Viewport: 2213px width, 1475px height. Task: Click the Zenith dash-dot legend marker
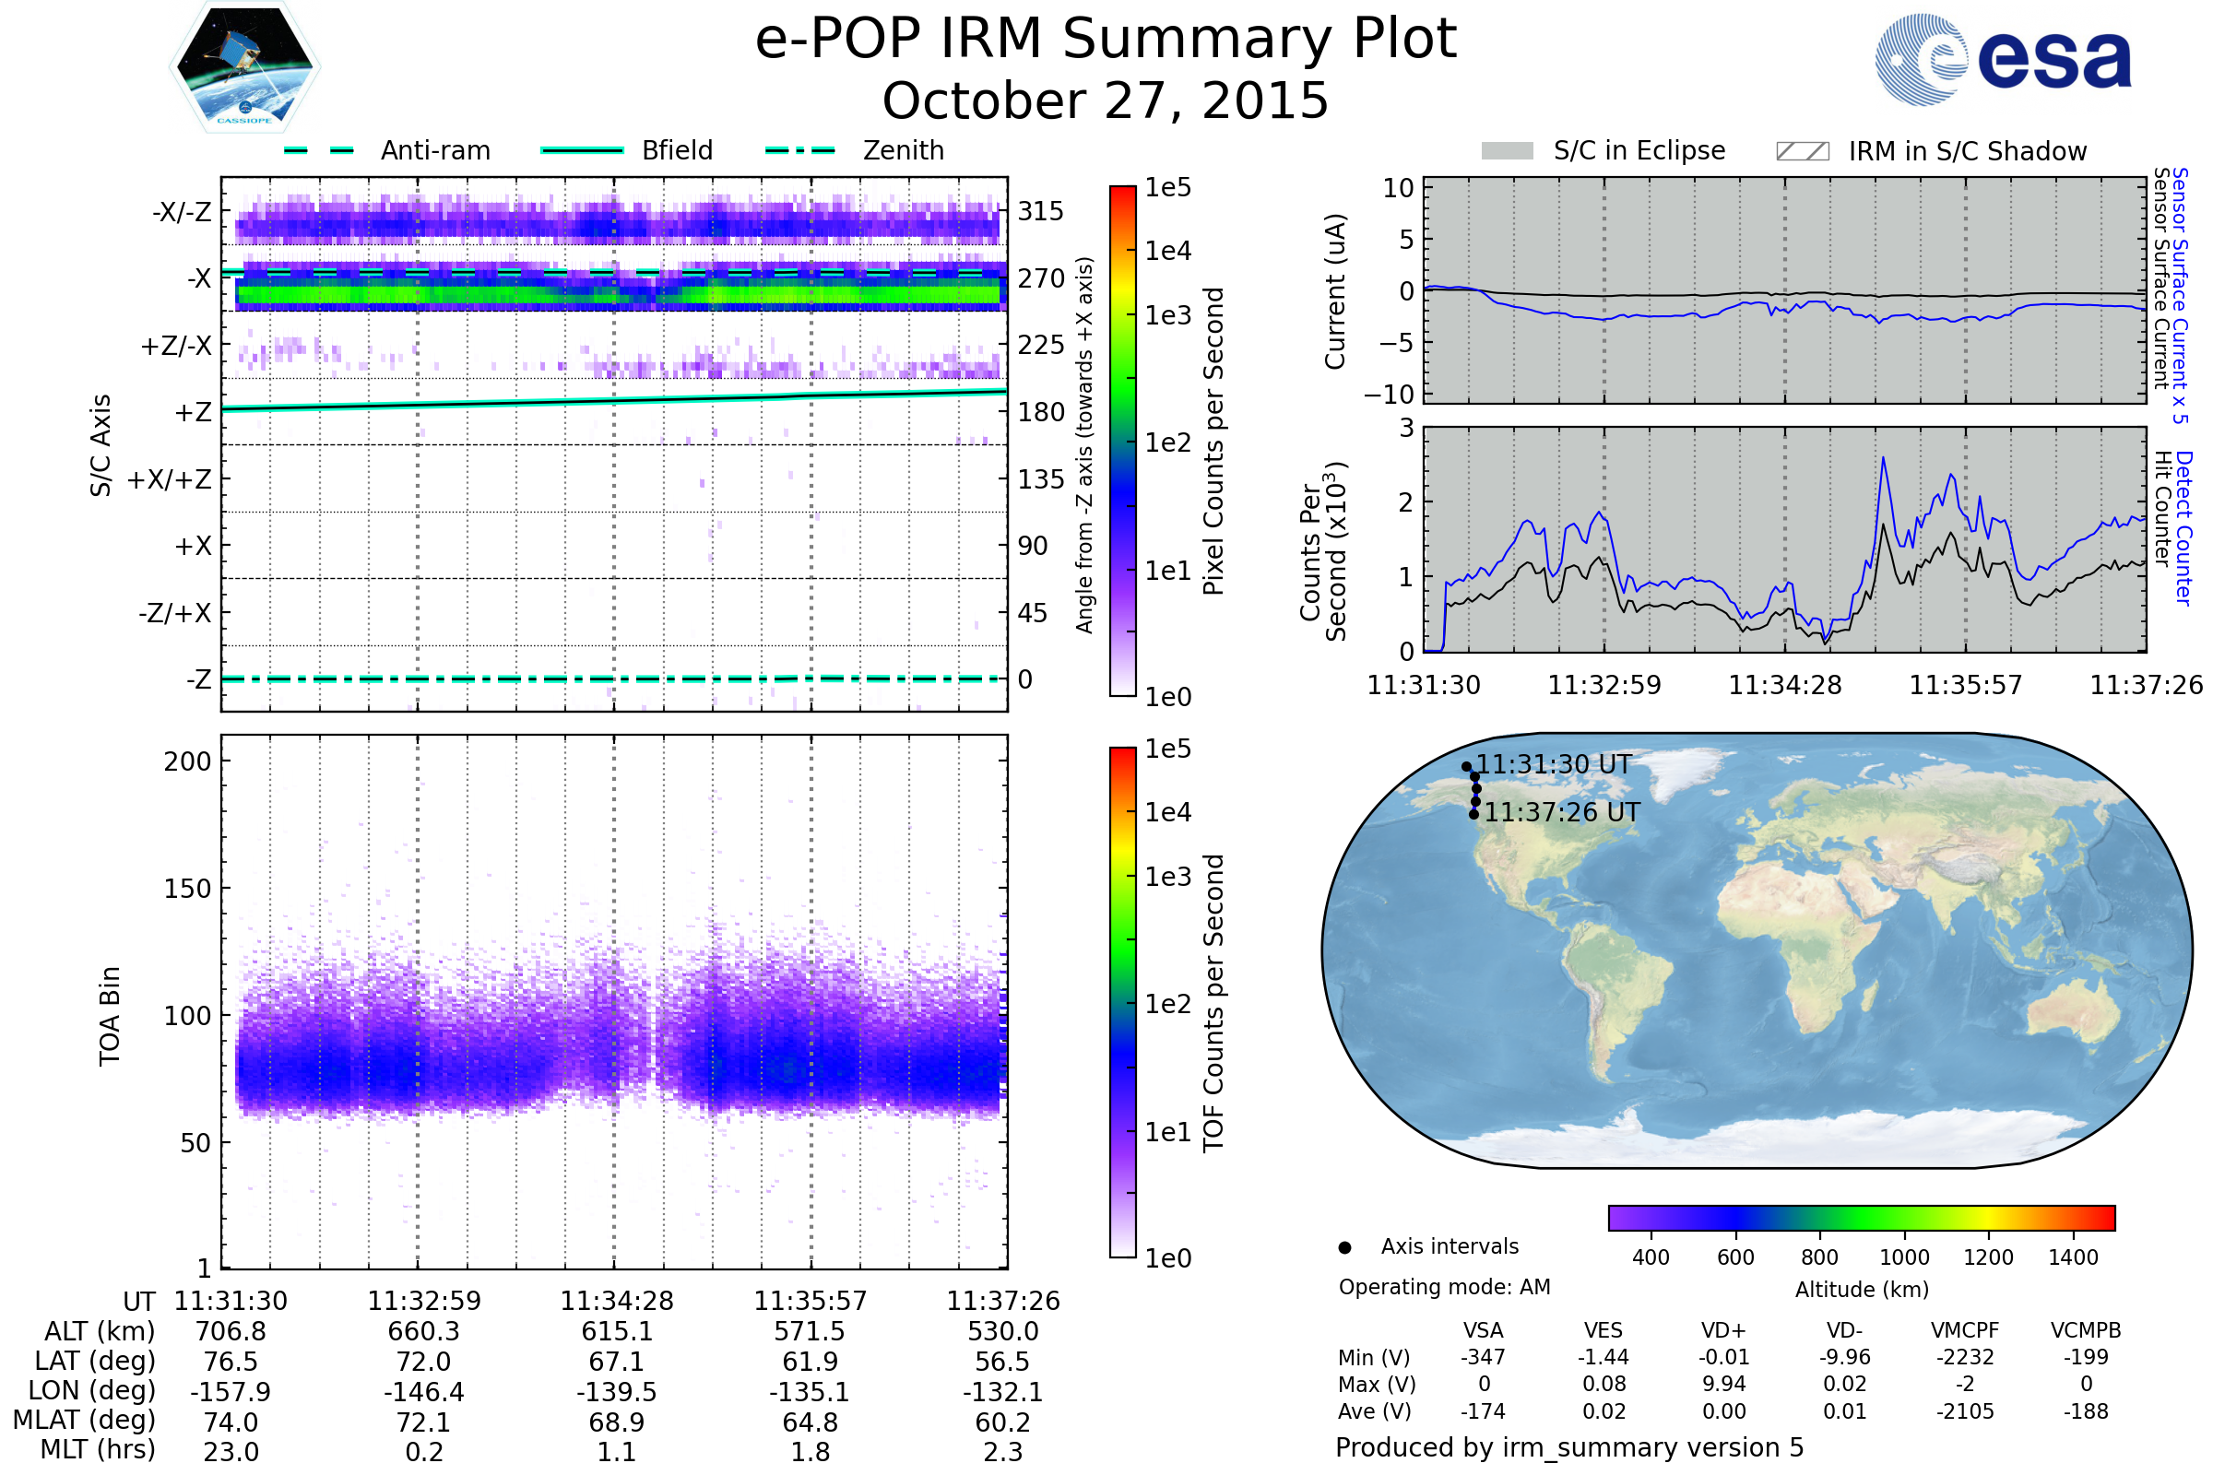[800, 150]
